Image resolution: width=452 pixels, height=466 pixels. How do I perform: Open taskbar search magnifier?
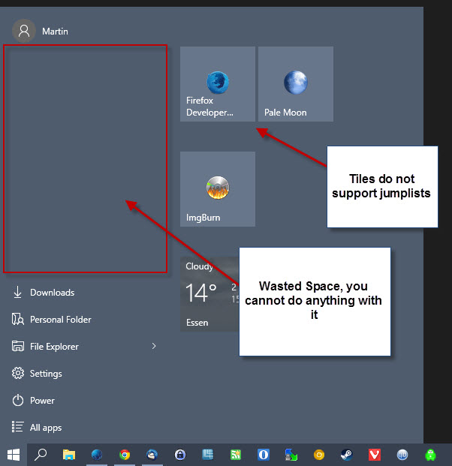click(41, 455)
